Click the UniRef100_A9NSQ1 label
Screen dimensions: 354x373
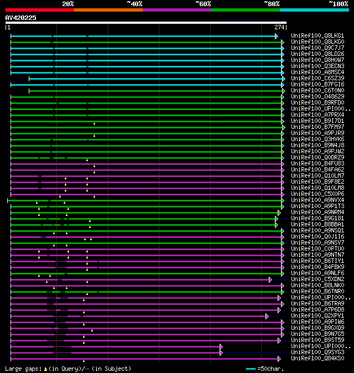(317, 231)
